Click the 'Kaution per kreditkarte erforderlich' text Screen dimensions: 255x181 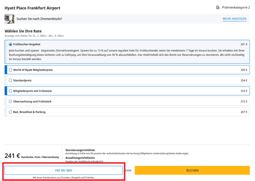click(84, 161)
